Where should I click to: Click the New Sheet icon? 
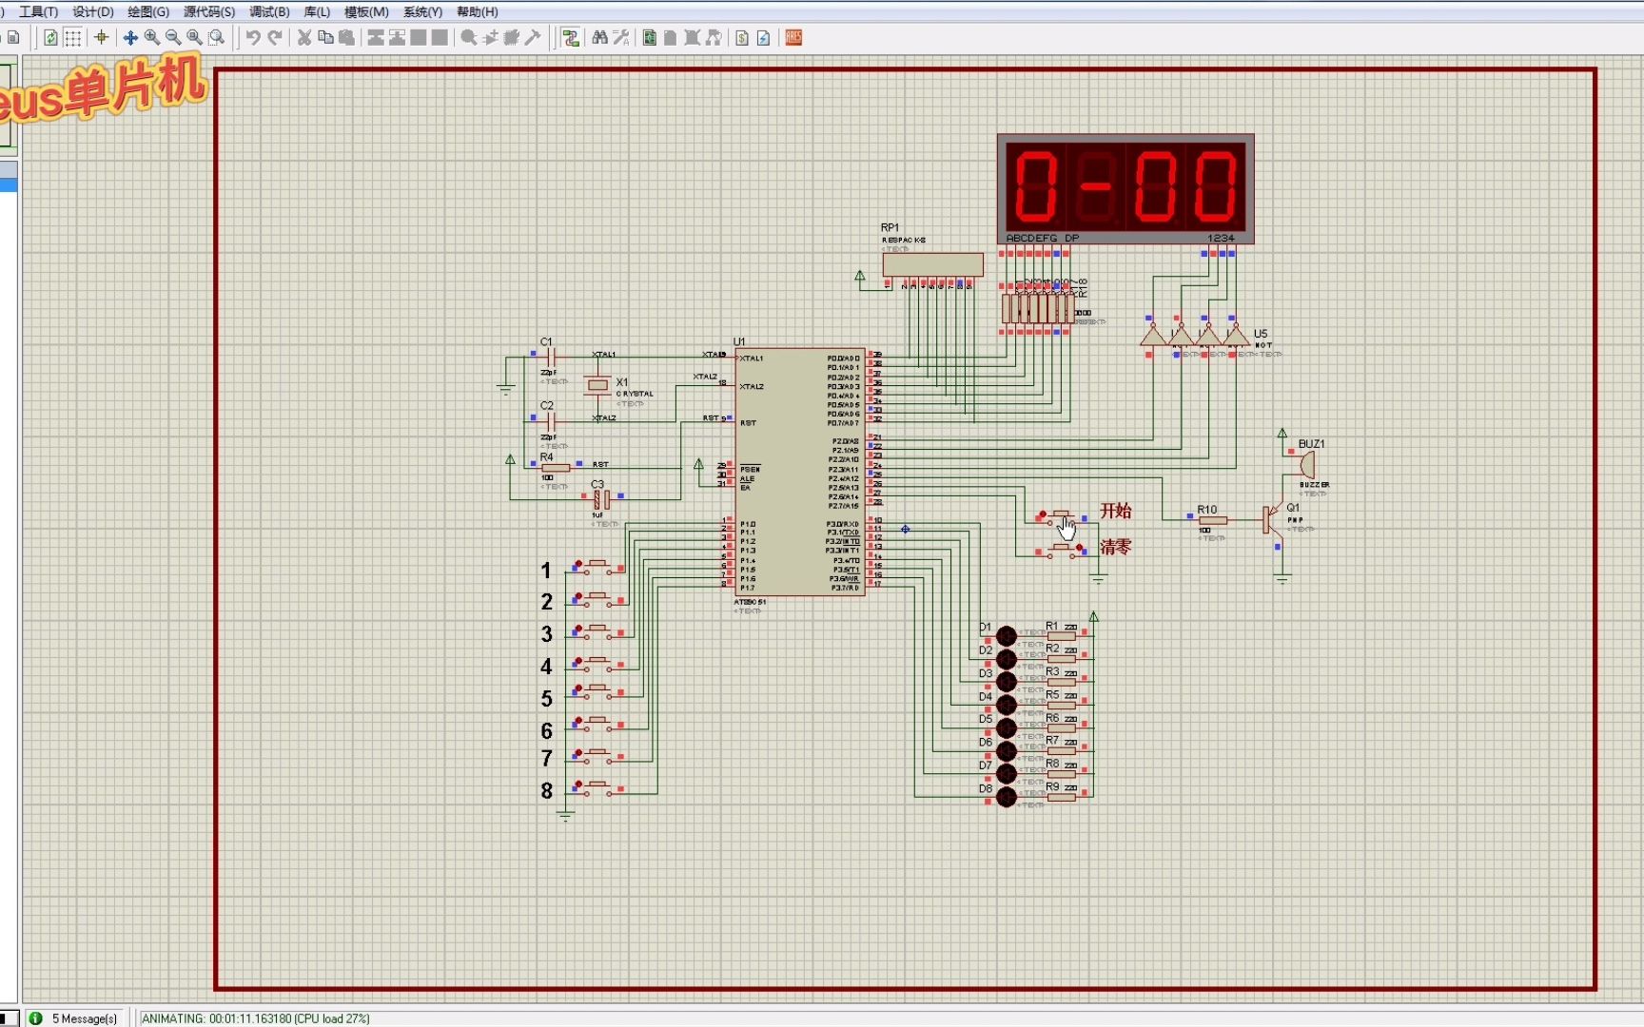click(x=671, y=38)
